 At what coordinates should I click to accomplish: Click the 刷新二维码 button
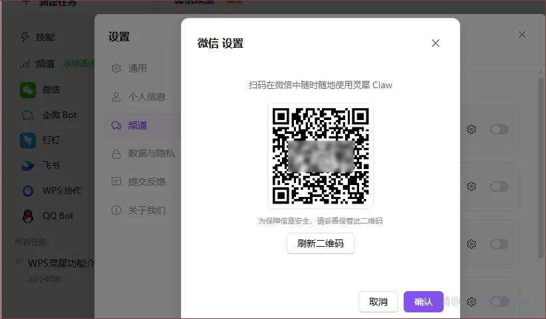321,243
